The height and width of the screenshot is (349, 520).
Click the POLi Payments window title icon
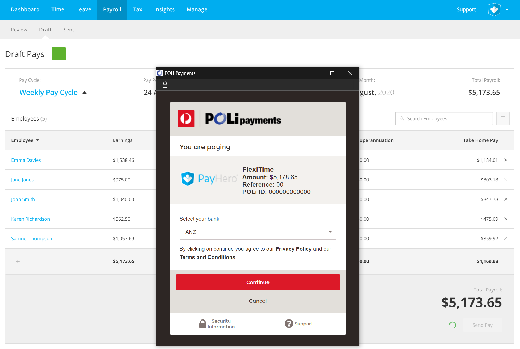160,73
